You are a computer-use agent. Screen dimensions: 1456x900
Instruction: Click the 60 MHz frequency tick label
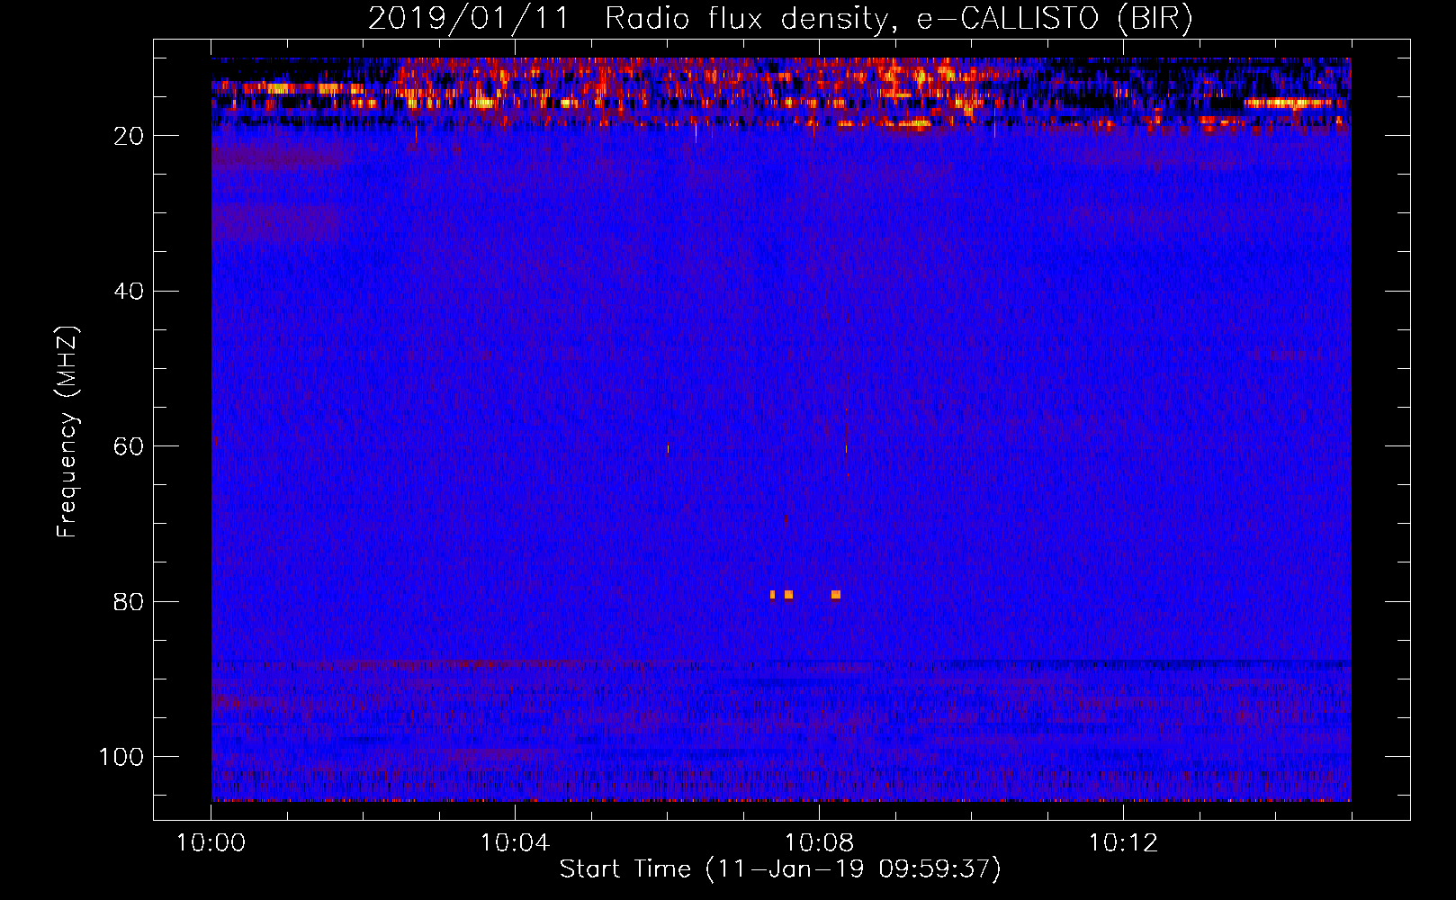[x=129, y=446]
